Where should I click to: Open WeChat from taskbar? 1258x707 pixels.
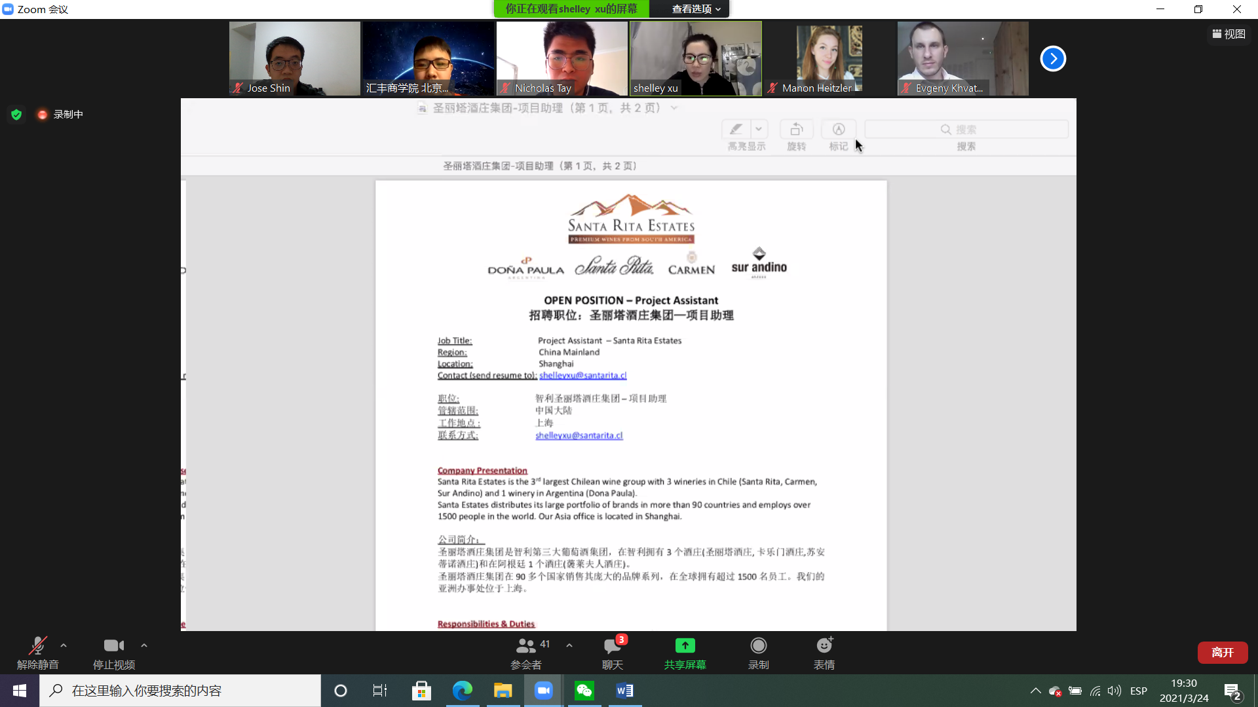pos(584,691)
